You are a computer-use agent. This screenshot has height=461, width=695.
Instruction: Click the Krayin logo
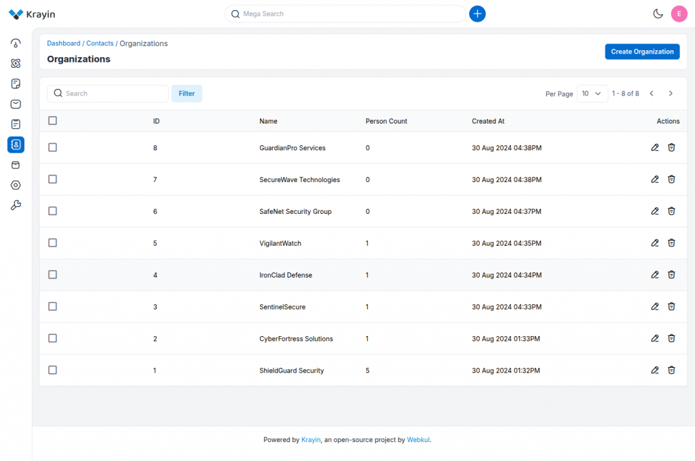[x=32, y=14]
